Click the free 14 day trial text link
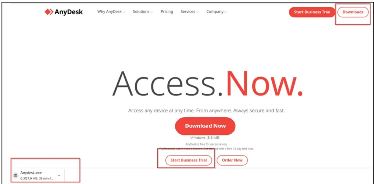 click(236, 149)
